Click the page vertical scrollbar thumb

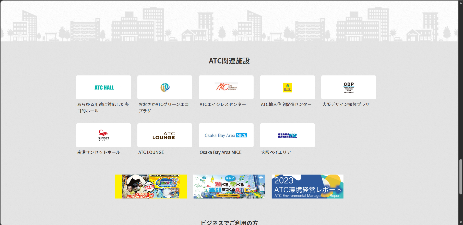pyautogui.click(x=461, y=177)
